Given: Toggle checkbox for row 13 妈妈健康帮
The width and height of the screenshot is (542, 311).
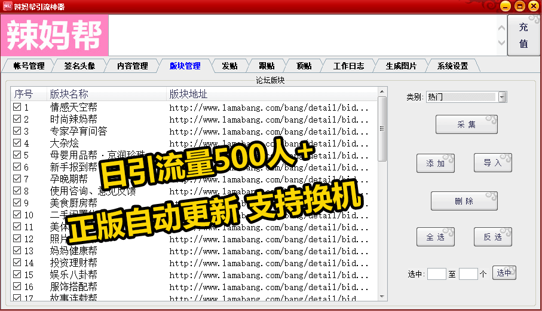Looking at the screenshot, I should click(x=17, y=250).
